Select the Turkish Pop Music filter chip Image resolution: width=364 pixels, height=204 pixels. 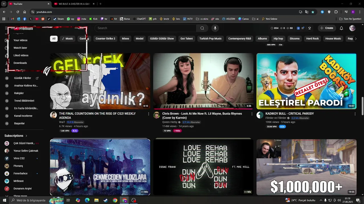click(210, 39)
